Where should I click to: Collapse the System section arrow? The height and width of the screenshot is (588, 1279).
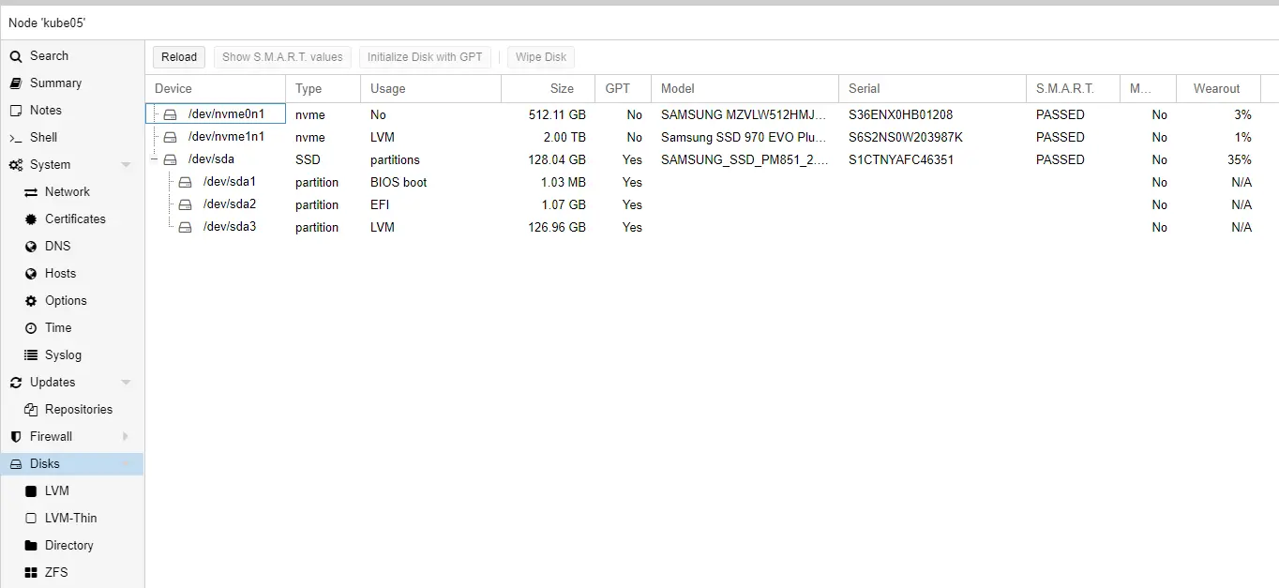[126, 165]
